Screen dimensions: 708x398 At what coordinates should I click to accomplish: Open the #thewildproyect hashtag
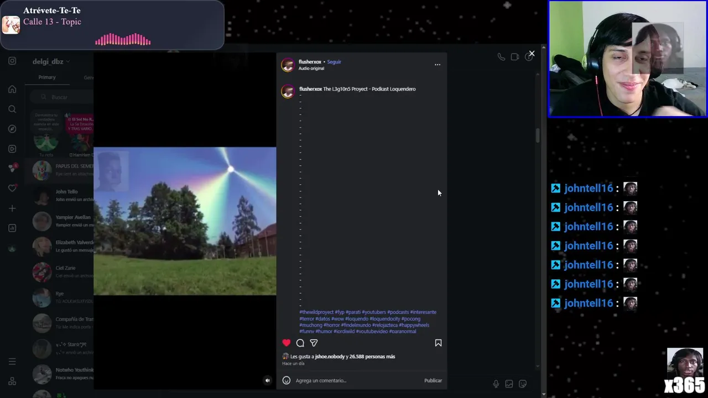(x=316, y=312)
